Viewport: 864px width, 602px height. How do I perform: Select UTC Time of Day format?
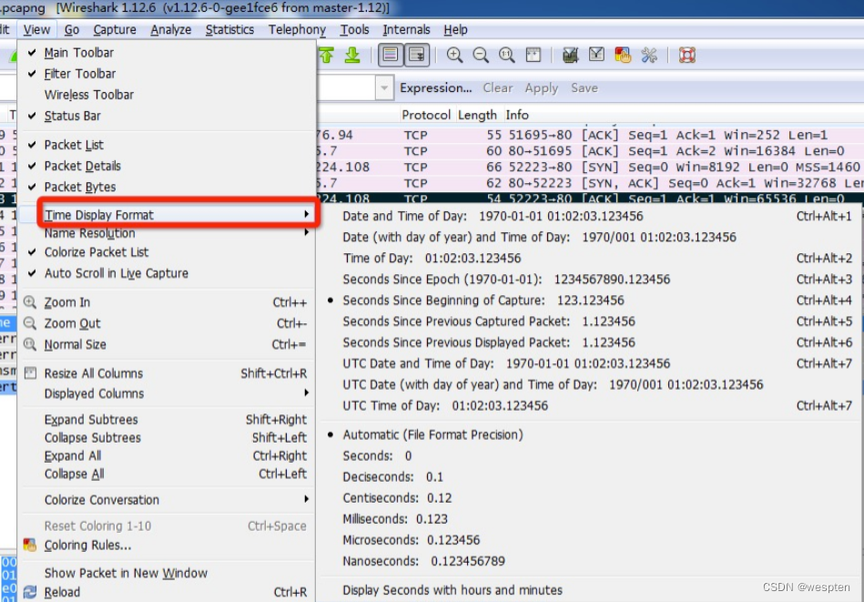(591, 406)
